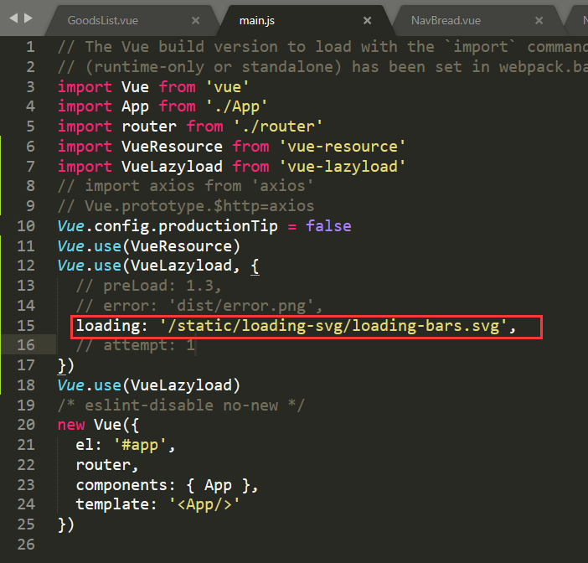Click the '<App/>' template string

(x=204, y=504)
